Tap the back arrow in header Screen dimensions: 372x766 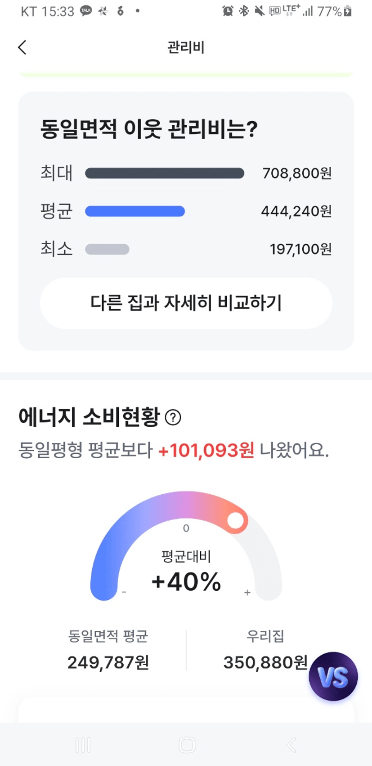(22, 47)
